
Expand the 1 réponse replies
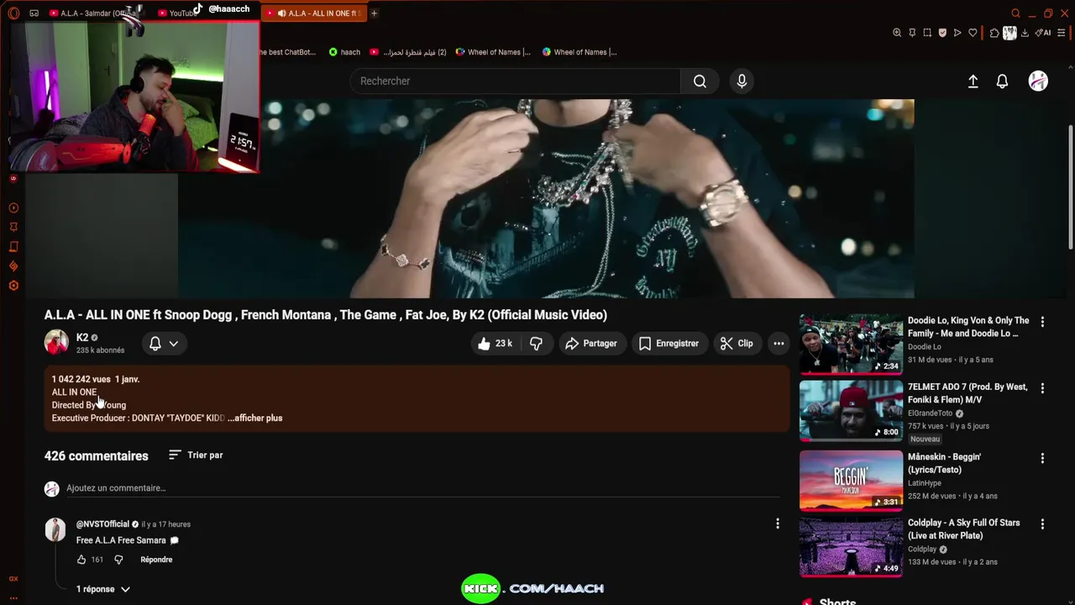click(102, 589)
